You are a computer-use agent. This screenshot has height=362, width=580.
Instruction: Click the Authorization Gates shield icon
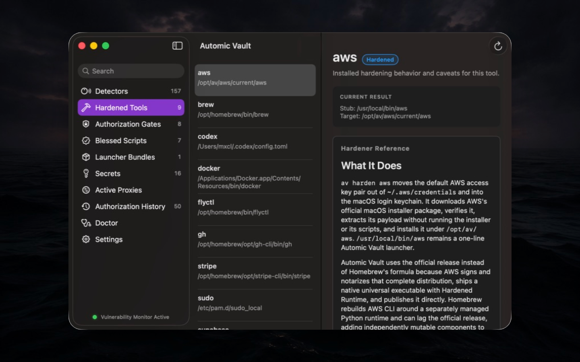86,124
